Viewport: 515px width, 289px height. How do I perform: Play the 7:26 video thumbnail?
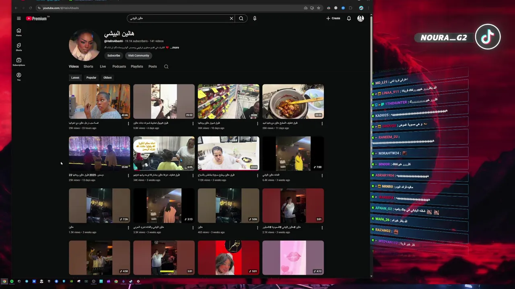coord(99,206)
